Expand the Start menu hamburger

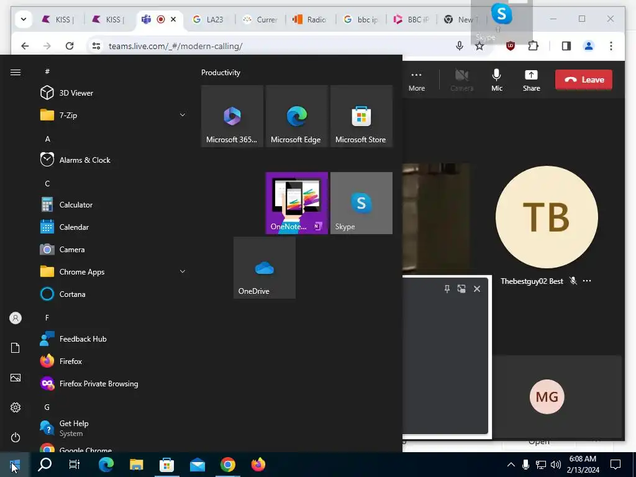pos(16,72)
